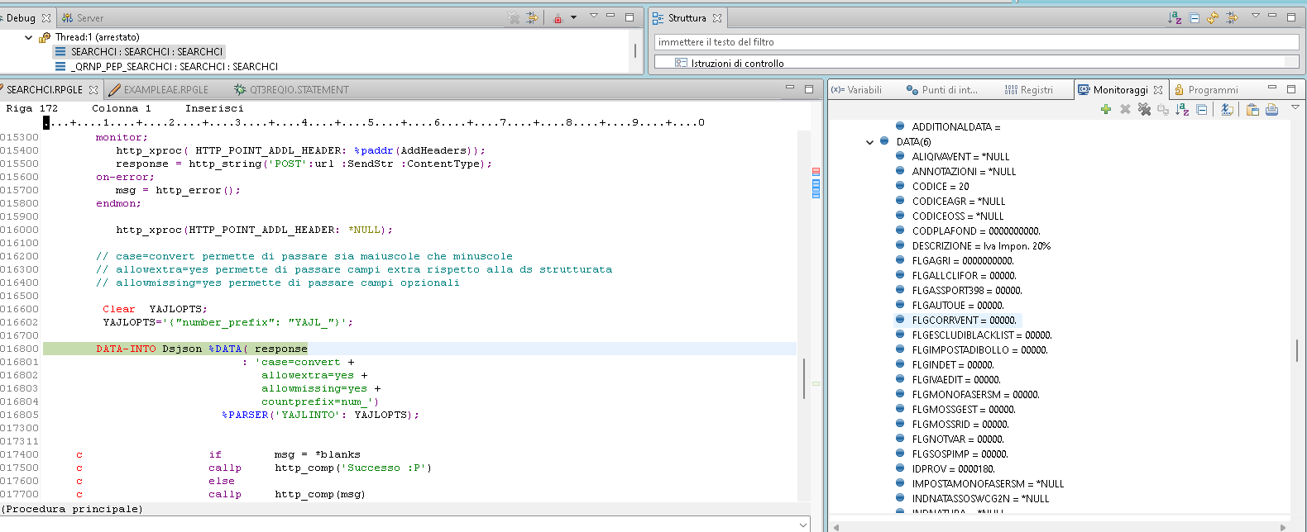Click the print icon in Monitoraggi toolbar

1271,109
